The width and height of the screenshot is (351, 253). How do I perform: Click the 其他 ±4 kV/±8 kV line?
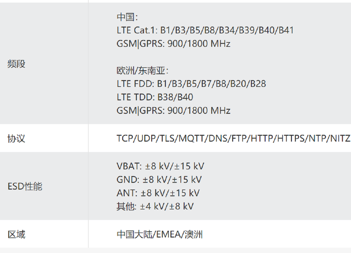(155, 206)
